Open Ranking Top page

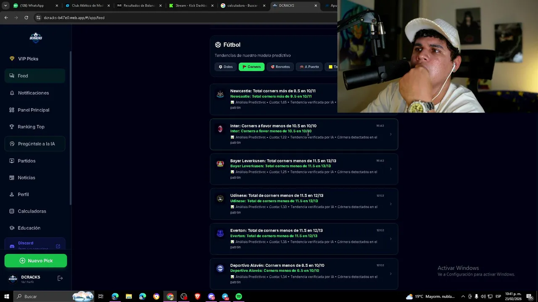35,127
